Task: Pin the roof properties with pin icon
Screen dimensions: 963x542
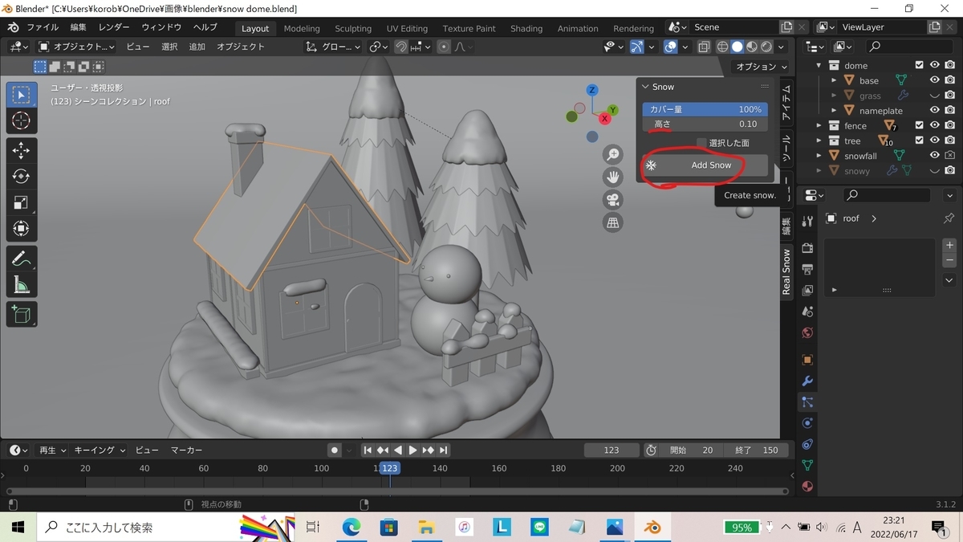Action: [x=949, y=218]
